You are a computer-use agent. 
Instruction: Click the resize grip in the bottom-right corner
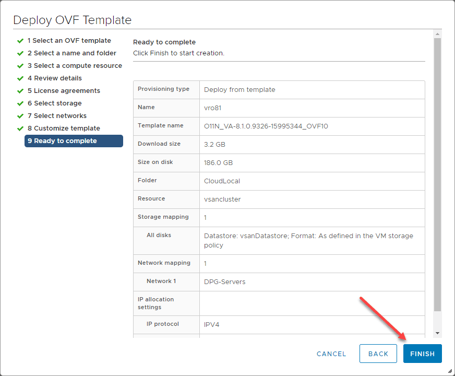click(451, 372)
